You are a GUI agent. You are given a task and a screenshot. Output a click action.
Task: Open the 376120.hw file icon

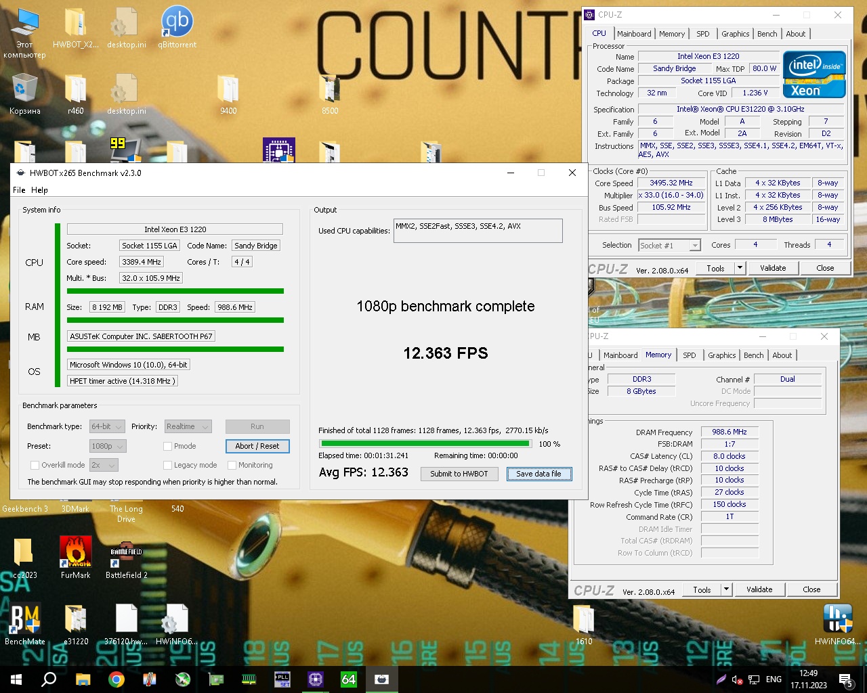126,623
